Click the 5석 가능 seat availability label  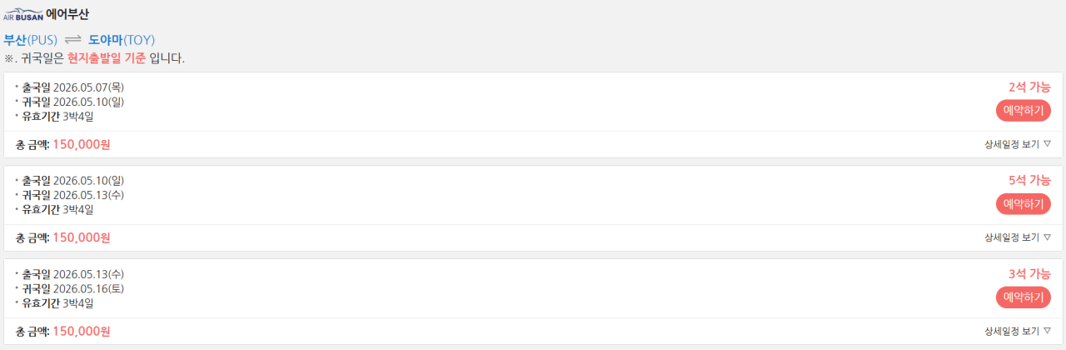coord(1029,180)
